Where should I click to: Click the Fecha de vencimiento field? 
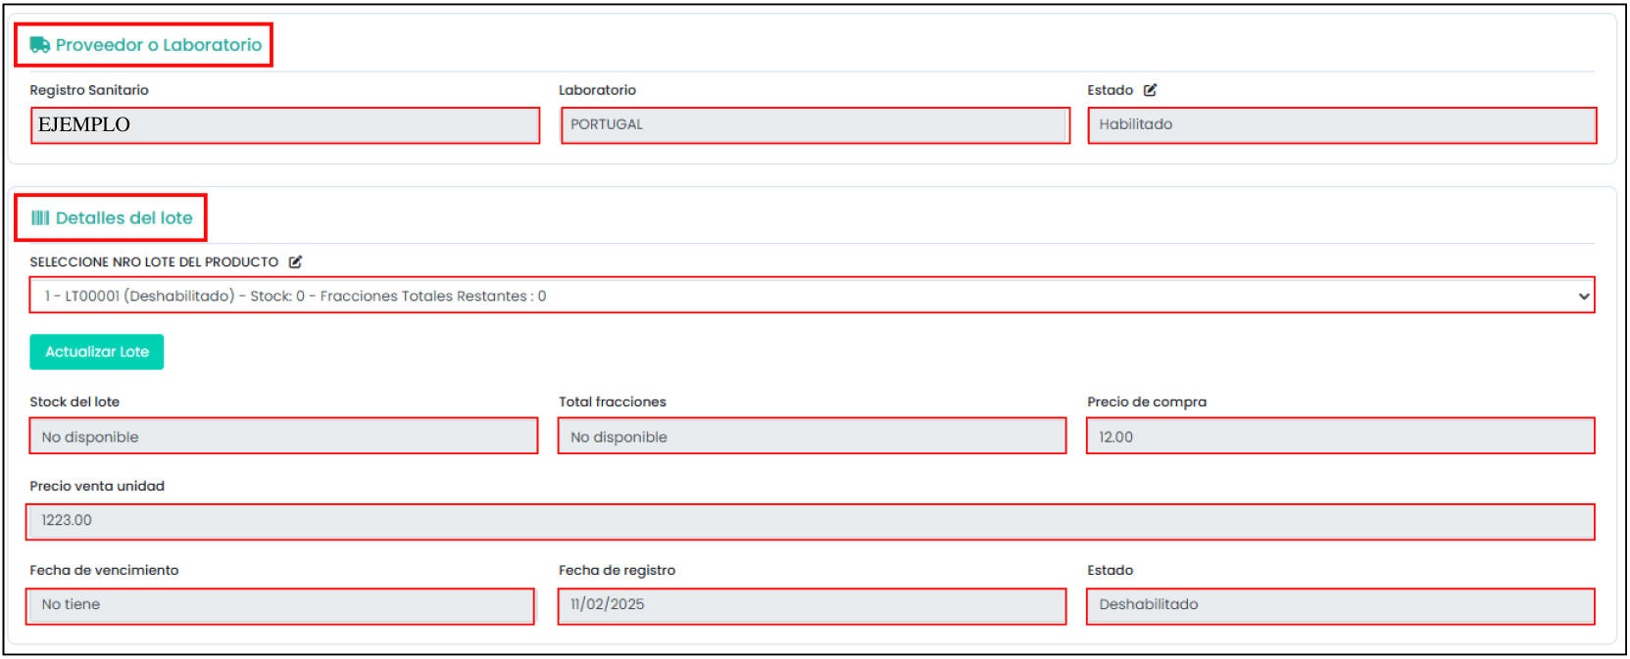pyautogui.click(x=280, y=605)
